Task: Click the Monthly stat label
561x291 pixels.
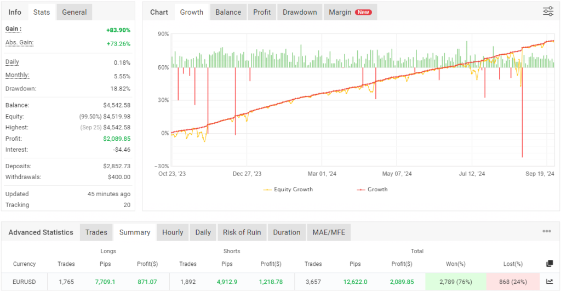Action: pos(18,76)
